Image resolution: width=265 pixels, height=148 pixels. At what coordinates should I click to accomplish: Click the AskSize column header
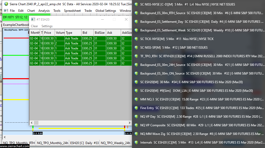[126, 33]
